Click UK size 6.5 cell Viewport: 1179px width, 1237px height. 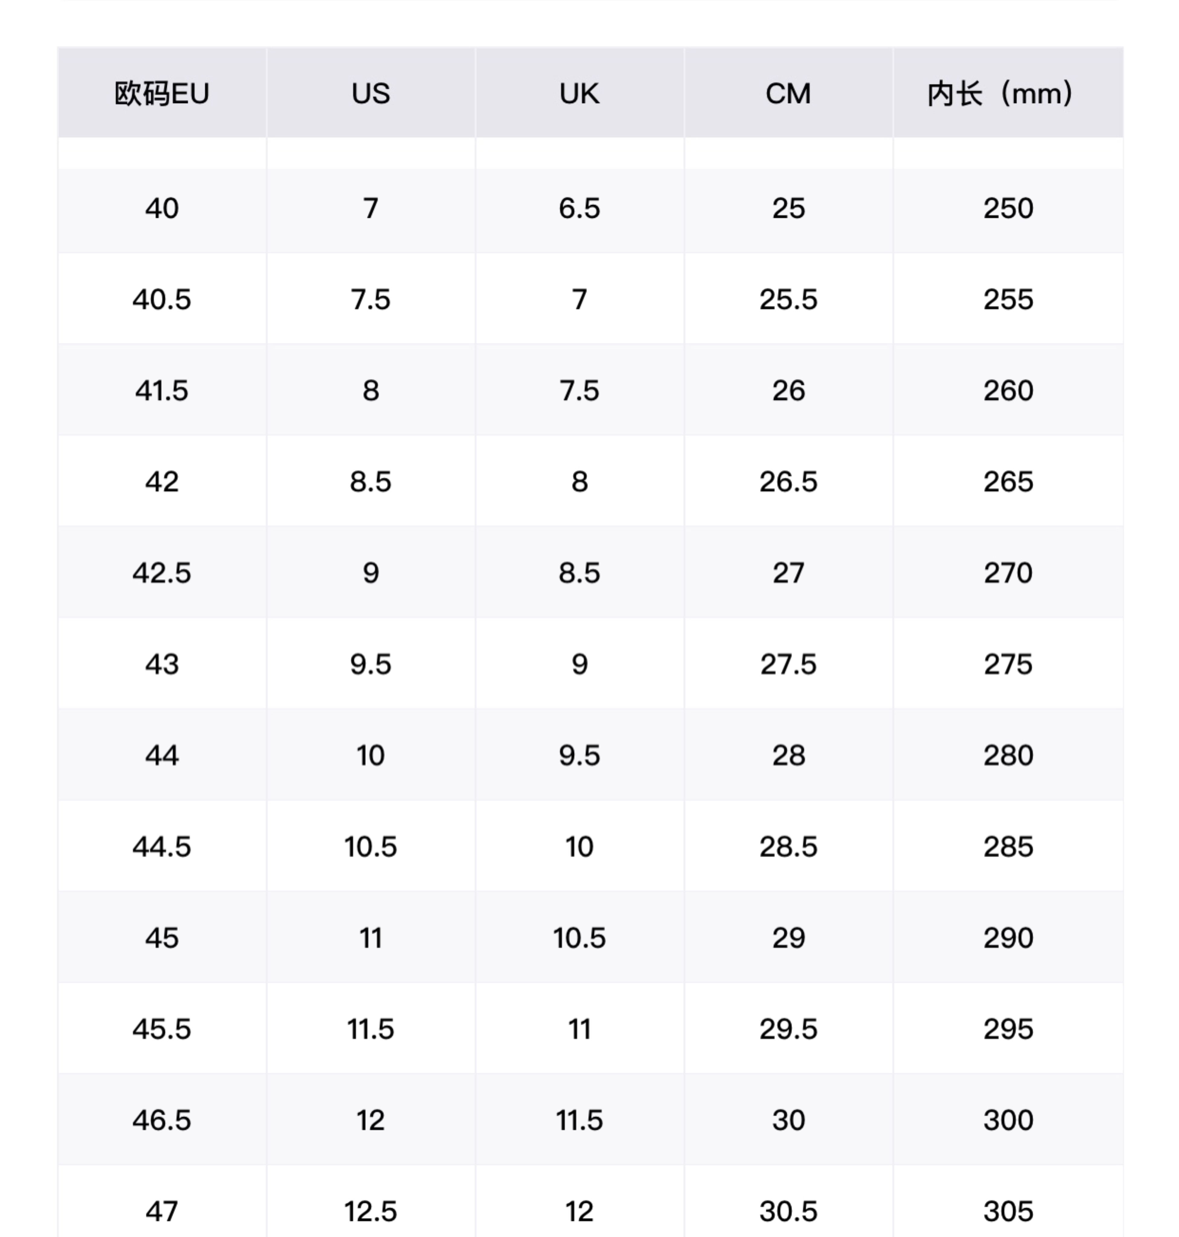(579, 209)
